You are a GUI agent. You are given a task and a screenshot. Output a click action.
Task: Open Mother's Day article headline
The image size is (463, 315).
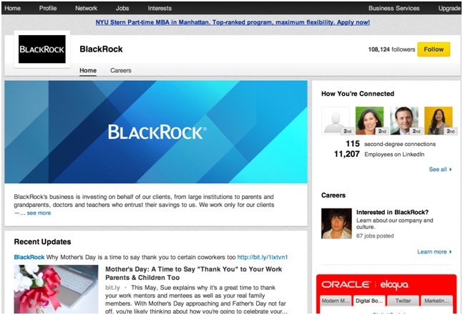tap(194, 273)
